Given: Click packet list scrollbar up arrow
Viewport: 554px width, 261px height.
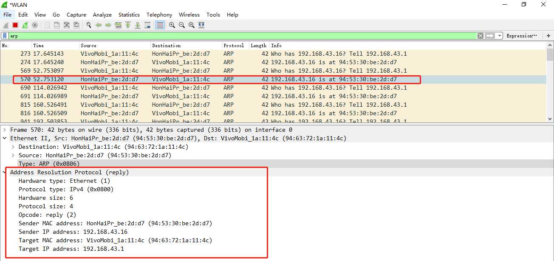Looking at the screenshot, I should [550, 45].
